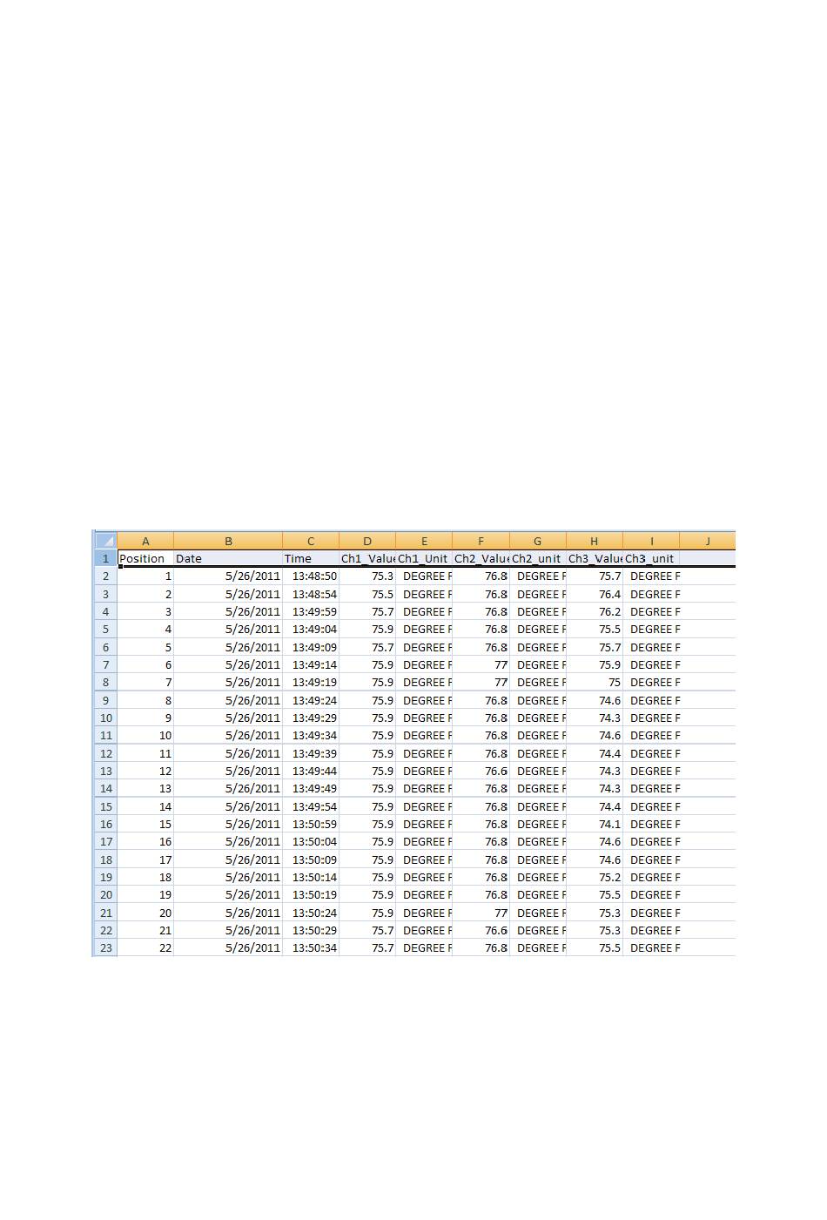Select column C header
Viewport: 827px width, 1220px height.
point(311,541)
